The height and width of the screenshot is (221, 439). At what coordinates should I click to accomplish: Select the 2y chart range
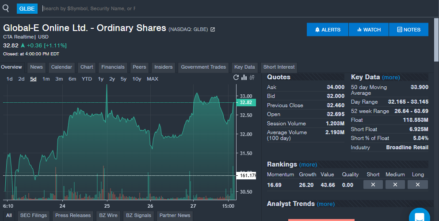112,79
